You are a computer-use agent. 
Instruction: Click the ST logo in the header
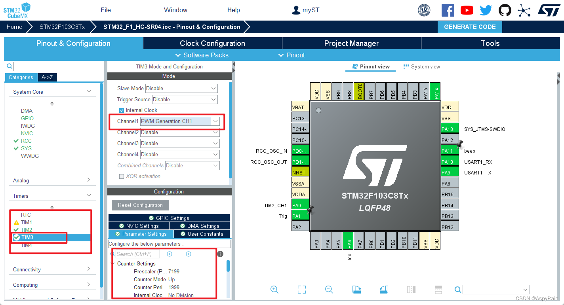tap(549, 10)
